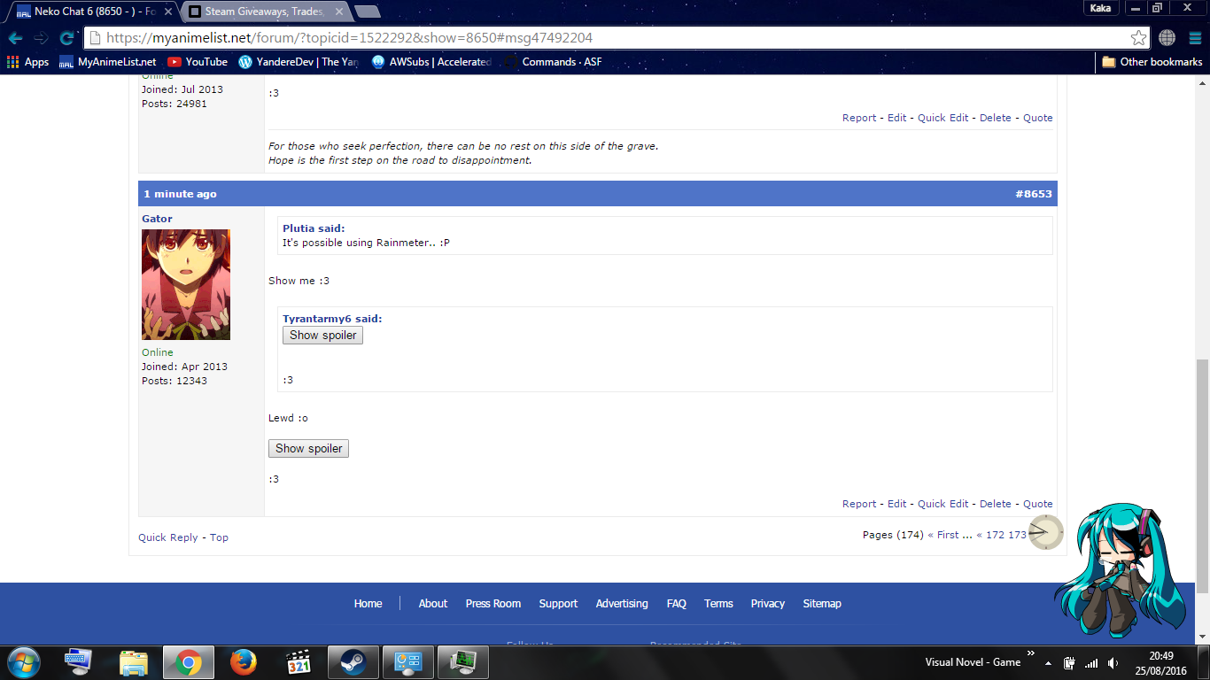This screenshot has height=680, width=1210.
Task: Show hidden system tray icons
Action: (1049, 663)
